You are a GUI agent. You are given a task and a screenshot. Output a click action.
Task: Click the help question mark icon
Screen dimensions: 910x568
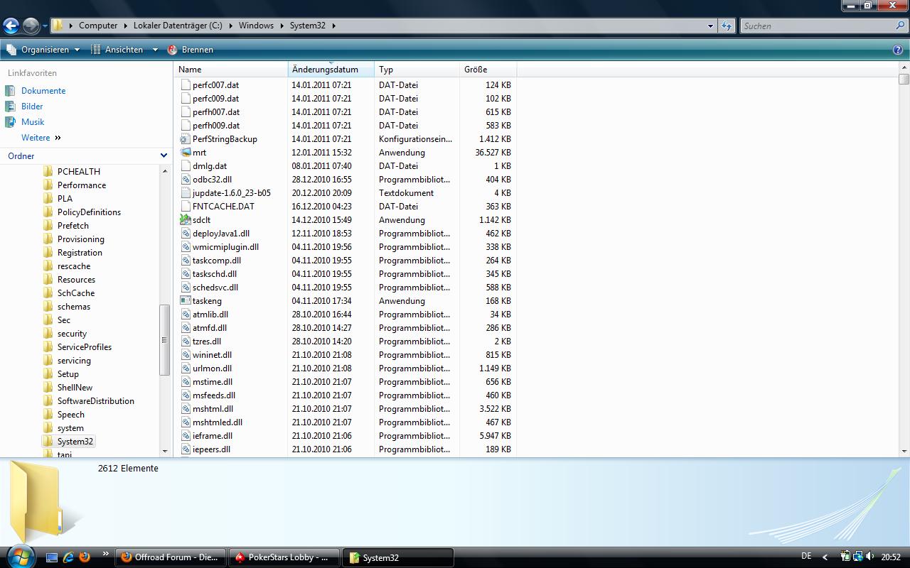(x=897, y=50)
